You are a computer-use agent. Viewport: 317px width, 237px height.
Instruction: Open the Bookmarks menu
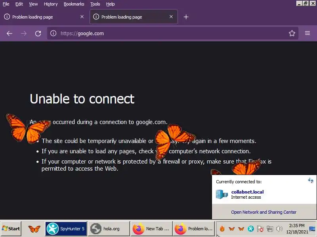coord(74,4)
